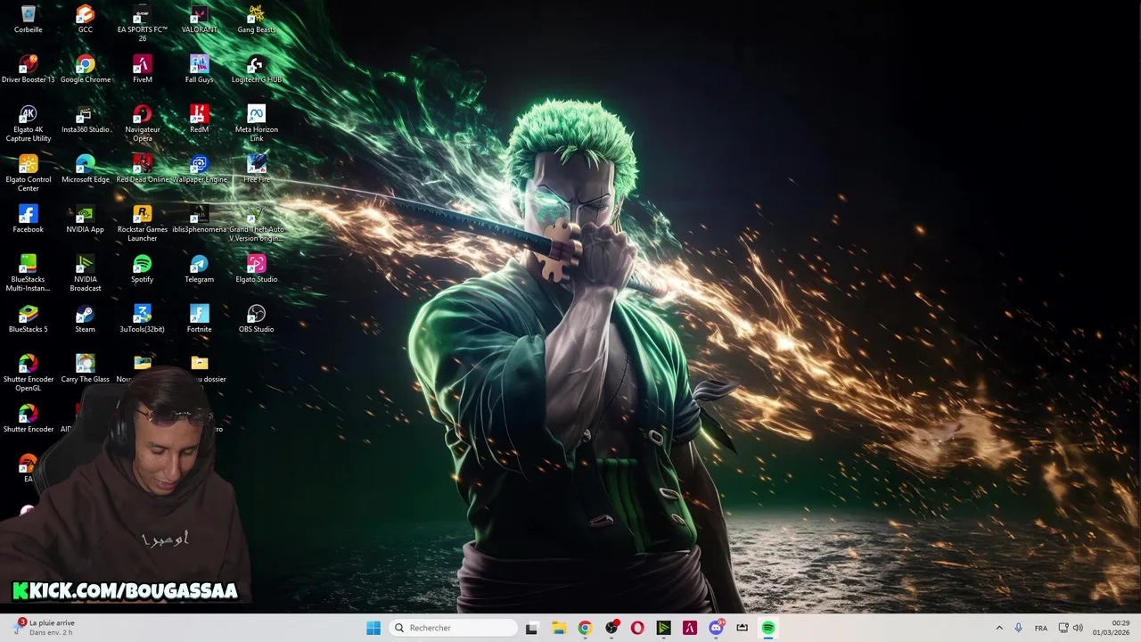The image size is (1141, 642).
Task: Open Task View from taskbar
Action: pyautogui.click(x=531, y=628)
